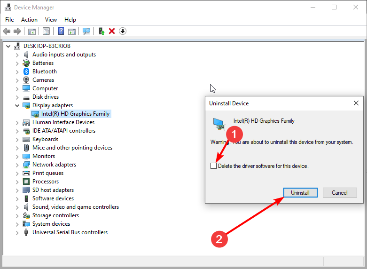Open the Help menu
Screen dimensions: 367x269
[x=70, y=20]
